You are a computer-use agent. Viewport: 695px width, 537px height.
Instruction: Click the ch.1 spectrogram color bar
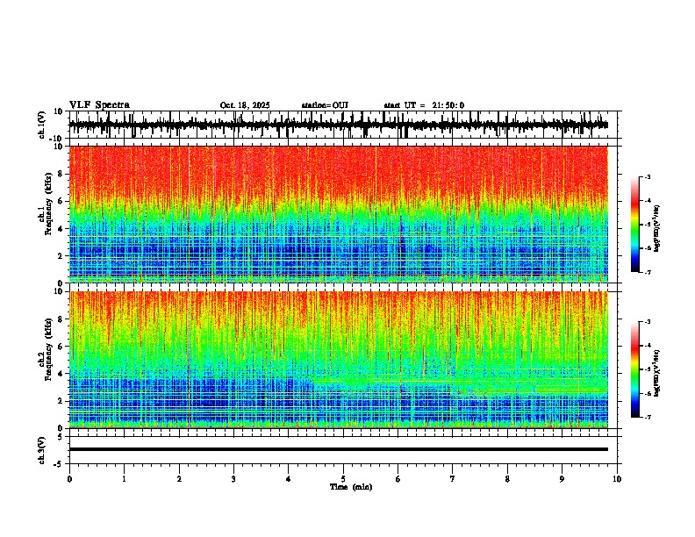(x=634, y=225)
